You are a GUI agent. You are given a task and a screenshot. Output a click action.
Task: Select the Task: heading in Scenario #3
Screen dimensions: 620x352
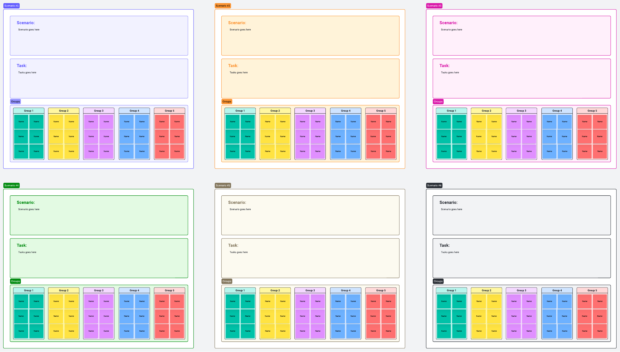click(444, 66)
